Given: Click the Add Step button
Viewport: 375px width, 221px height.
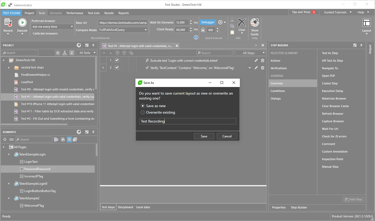Looking at the screenshot, I should click(353, 199).
